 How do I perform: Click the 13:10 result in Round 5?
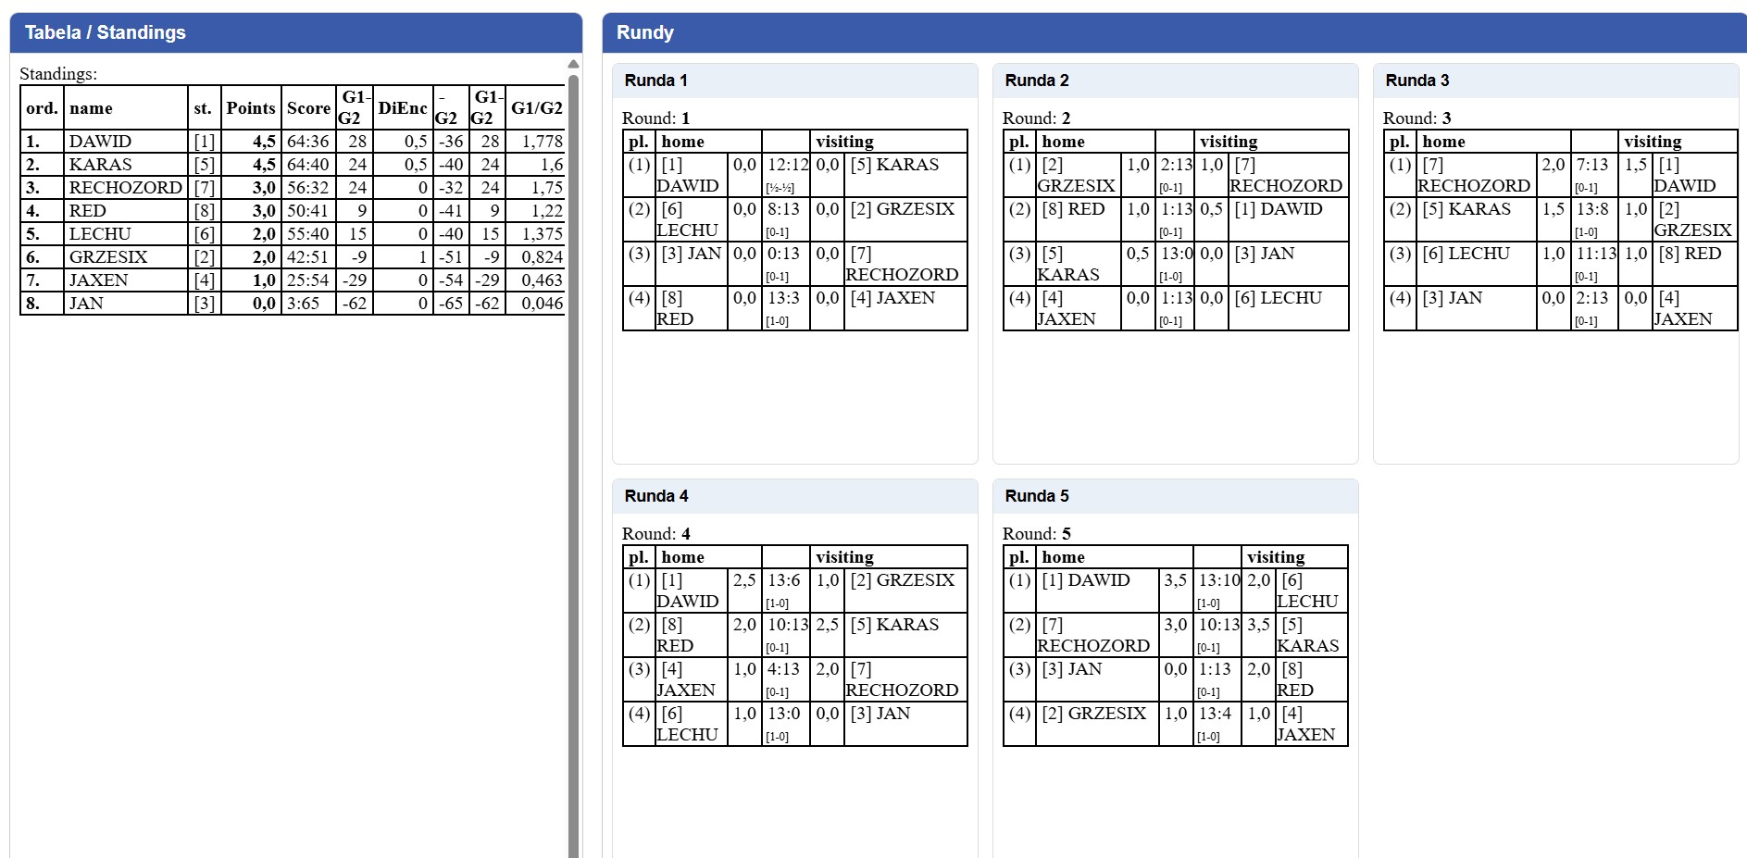pyautogui.click(x=1218, y=580)
